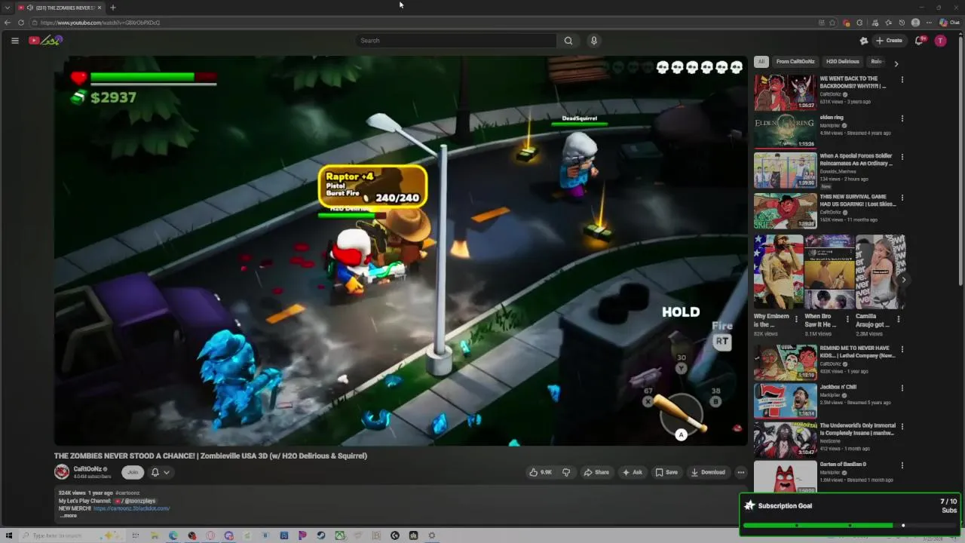Open the CaRtOoNz channel avatar

pyautogui.click(x=62, y=472)
